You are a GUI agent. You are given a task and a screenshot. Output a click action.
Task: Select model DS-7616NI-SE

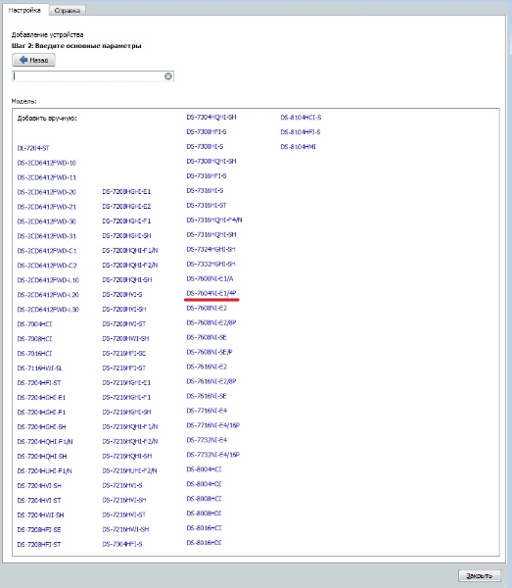tap(207, 396)
